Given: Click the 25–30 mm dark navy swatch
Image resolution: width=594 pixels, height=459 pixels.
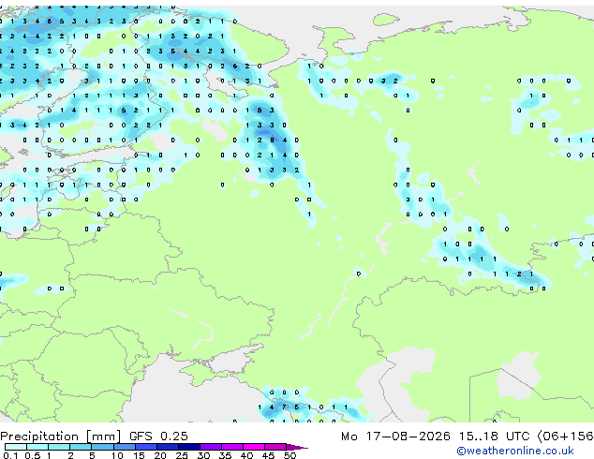Looking at the screenshot, I should 188,447.
